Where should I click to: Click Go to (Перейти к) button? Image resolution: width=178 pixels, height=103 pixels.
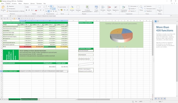[148, 11]
